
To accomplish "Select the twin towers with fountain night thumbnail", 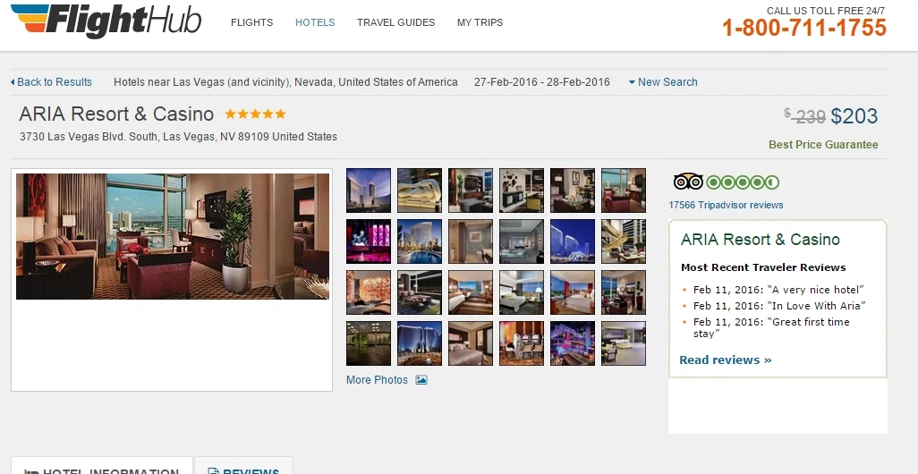I will pyautogui.click(x=420, y=343).
